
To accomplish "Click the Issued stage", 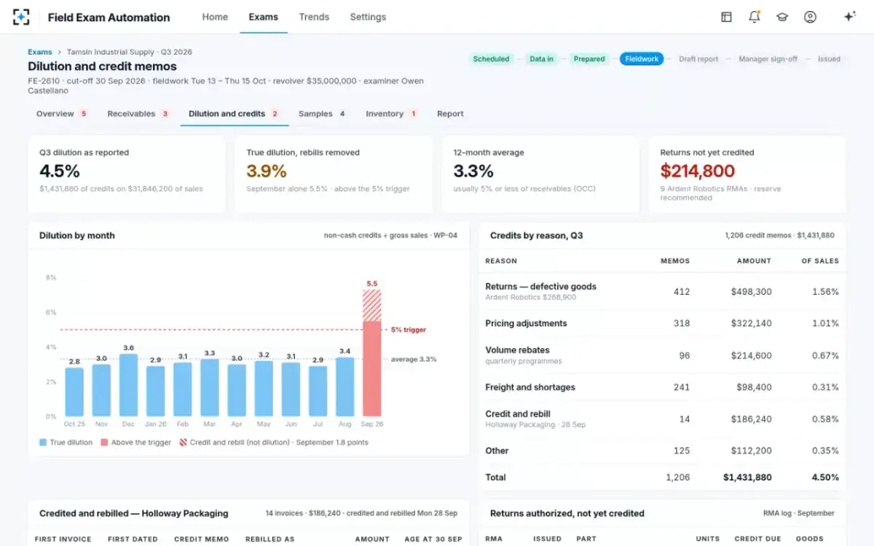I will [x=829, y=59].
